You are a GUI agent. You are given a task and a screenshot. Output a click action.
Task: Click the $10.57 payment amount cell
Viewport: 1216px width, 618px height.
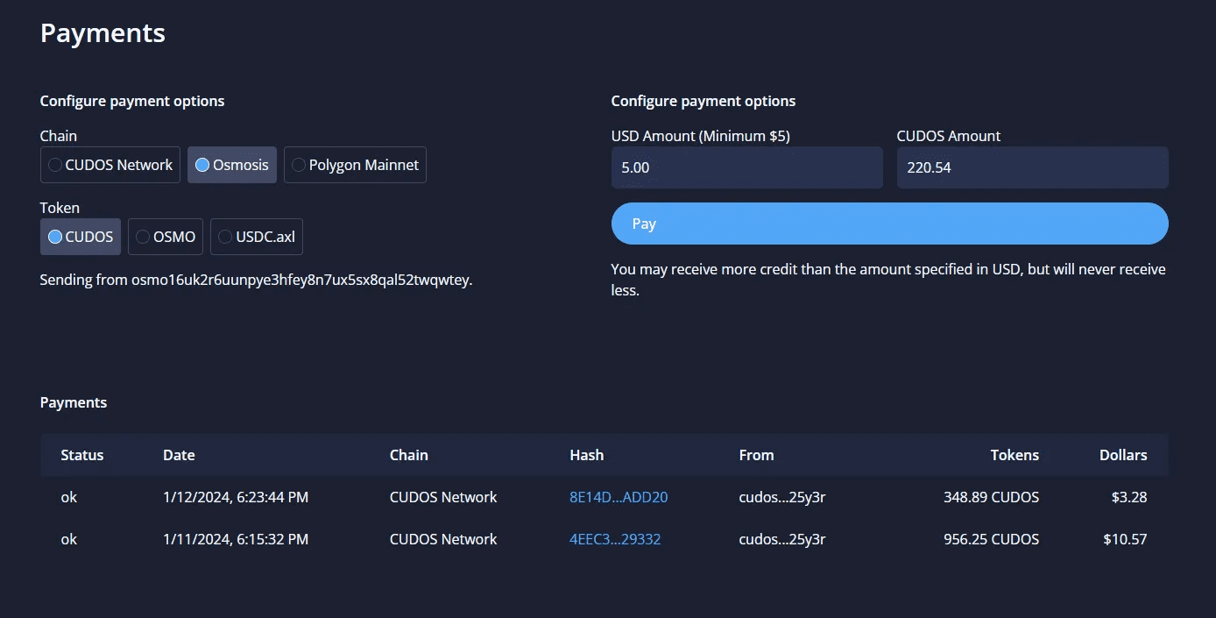(1125, 539)
